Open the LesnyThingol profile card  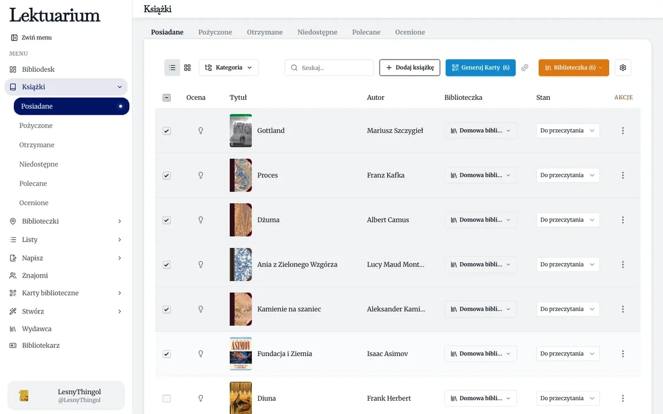(x=66, y=396)
